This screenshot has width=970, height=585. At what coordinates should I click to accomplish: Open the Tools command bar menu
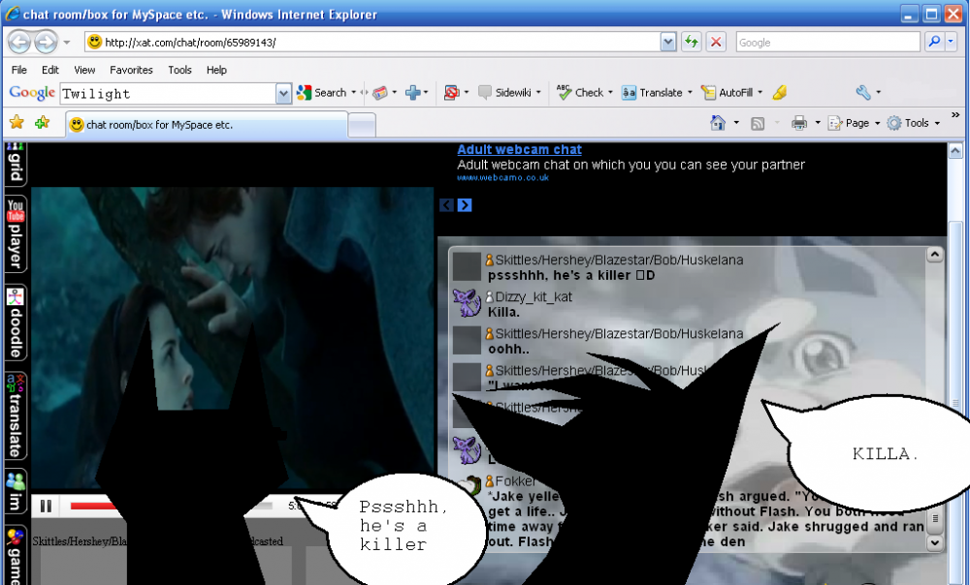[x=913, y=123]
